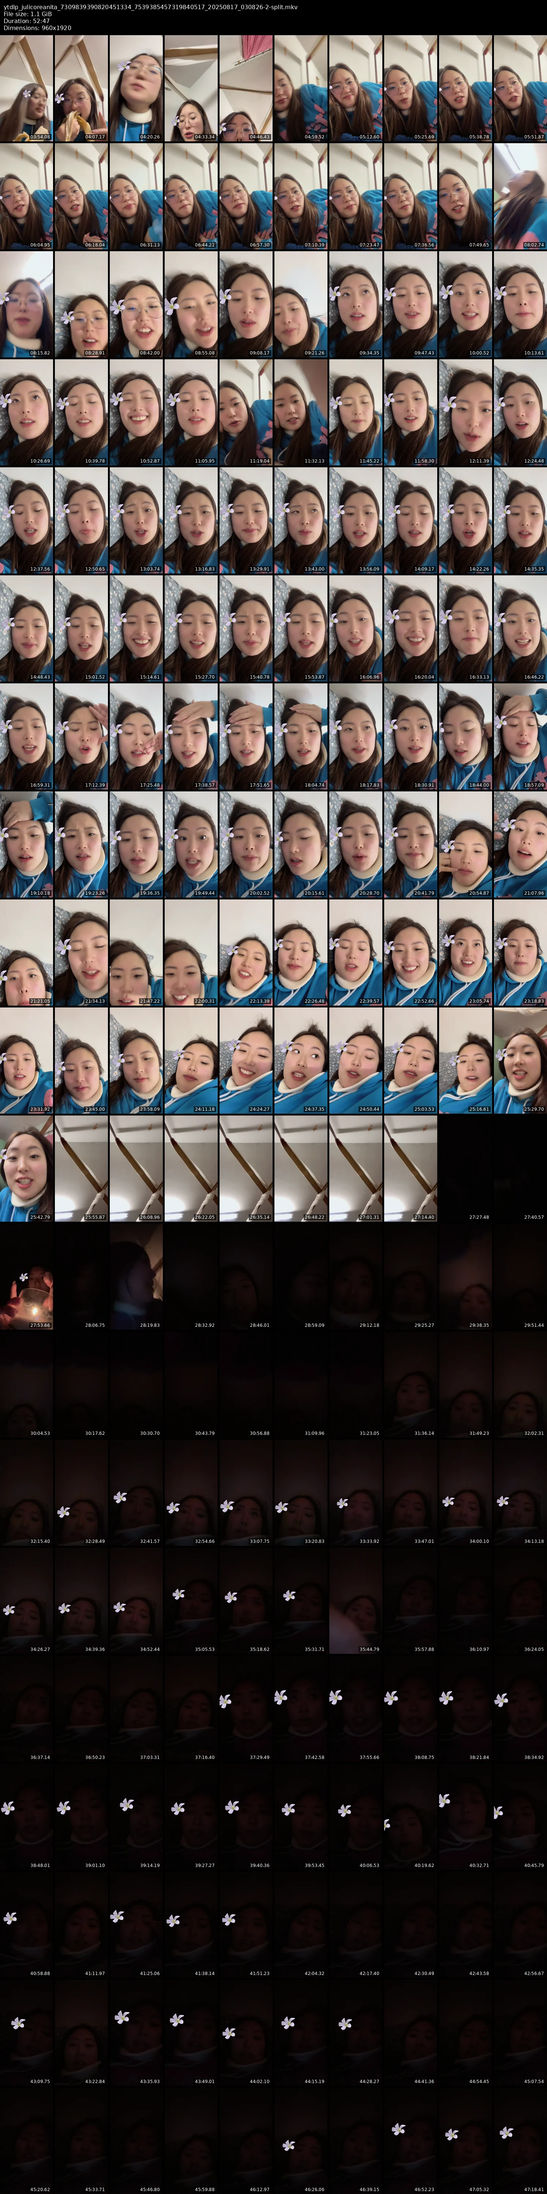Image resolution: width=547 pixels, height=2194 pixels.
Task: Click the frame stamped 08:02.74
Action: coord(520,196)
